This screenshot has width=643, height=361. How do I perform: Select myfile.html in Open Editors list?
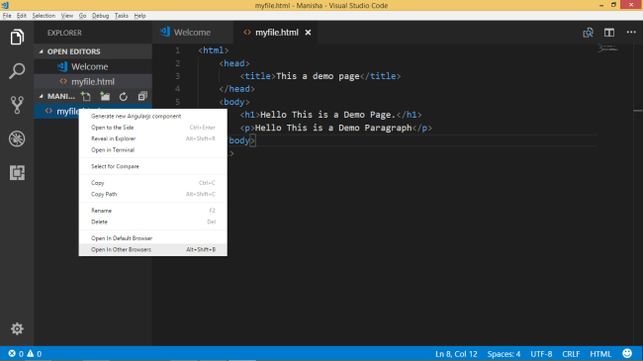(93, 82)
